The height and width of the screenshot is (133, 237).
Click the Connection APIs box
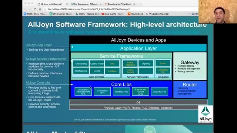coord(102,92)
